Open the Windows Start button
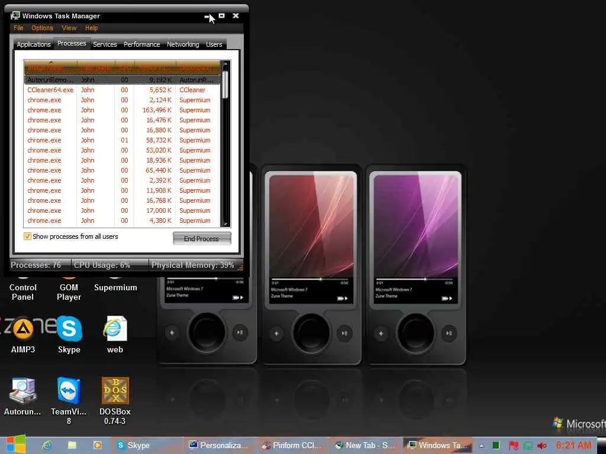Viewport: 606px width, 454px height. 16,445
